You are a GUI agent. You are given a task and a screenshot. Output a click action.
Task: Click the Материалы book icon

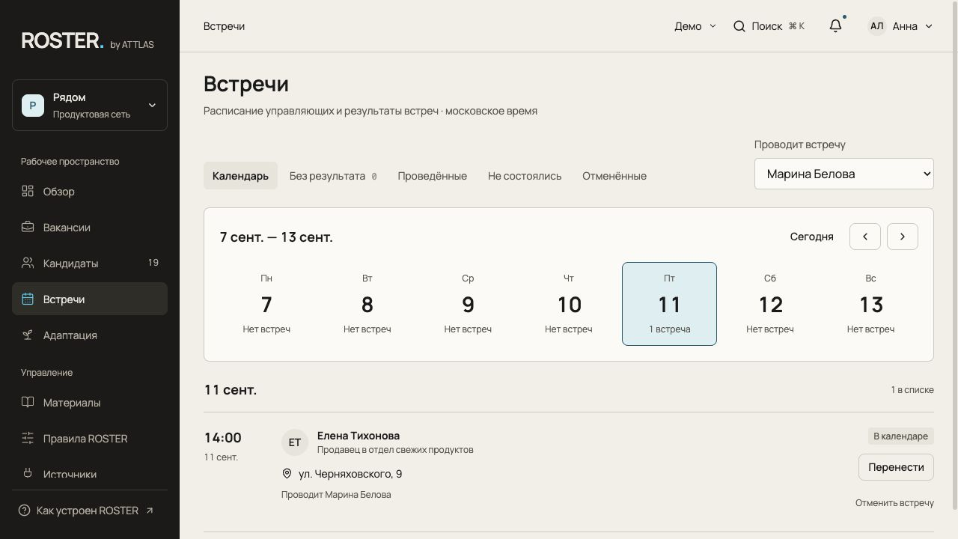pos(28,402)
